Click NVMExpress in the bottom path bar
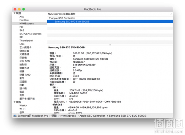The image size is (185, 135). [68, 116]
